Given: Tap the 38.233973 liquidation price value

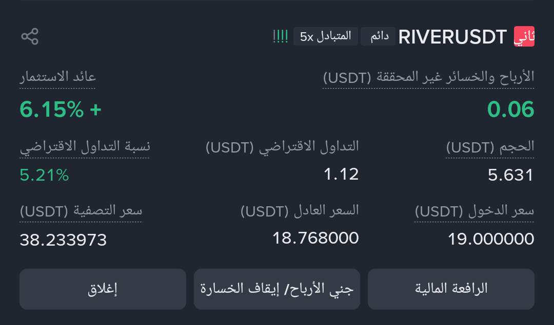Looking at the screenshot, I should pyautogui.click(x=63, y=240).
